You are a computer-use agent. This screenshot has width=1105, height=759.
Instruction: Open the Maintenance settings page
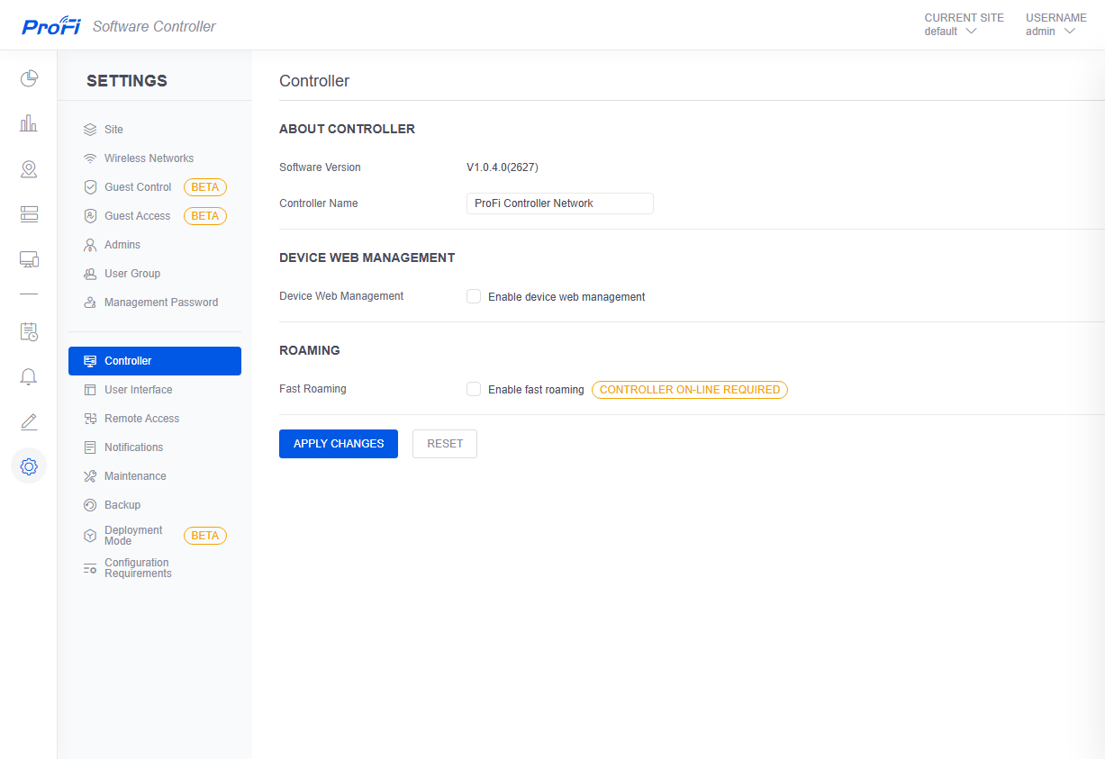135,476
